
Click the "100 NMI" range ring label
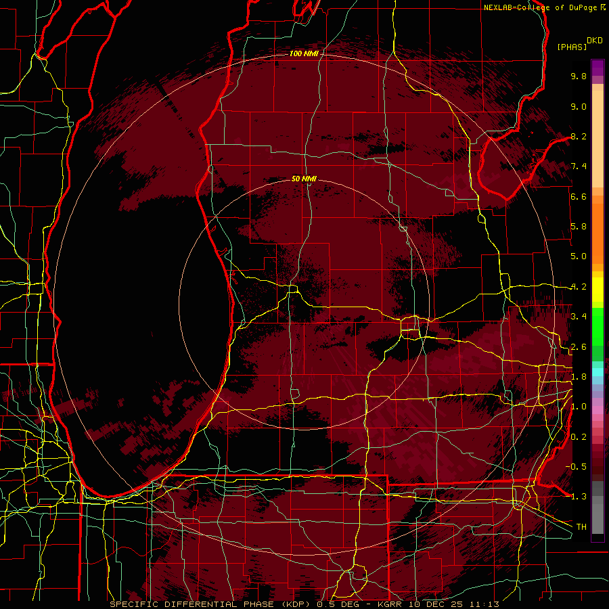[x=304, y=53]
